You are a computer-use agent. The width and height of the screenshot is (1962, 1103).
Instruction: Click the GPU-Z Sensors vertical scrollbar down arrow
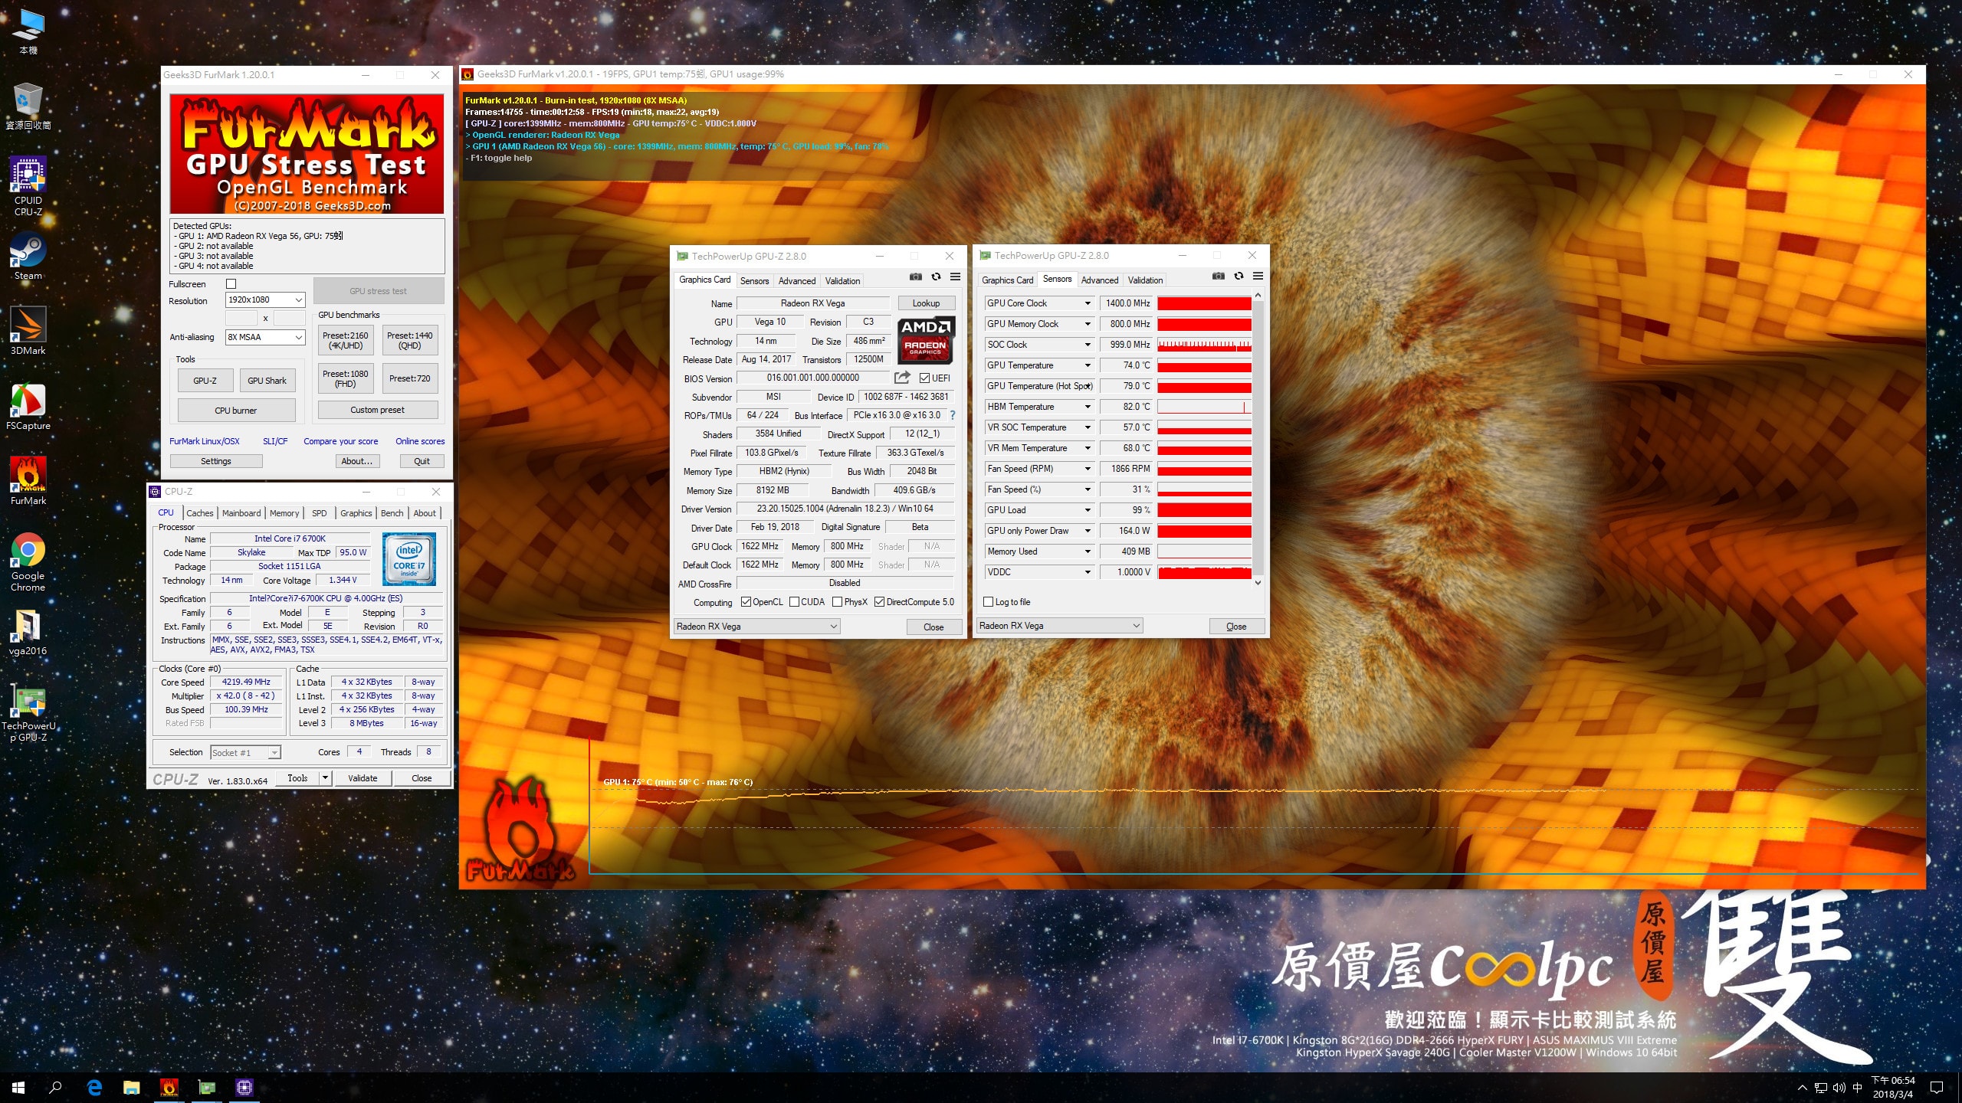point(1258,583)
